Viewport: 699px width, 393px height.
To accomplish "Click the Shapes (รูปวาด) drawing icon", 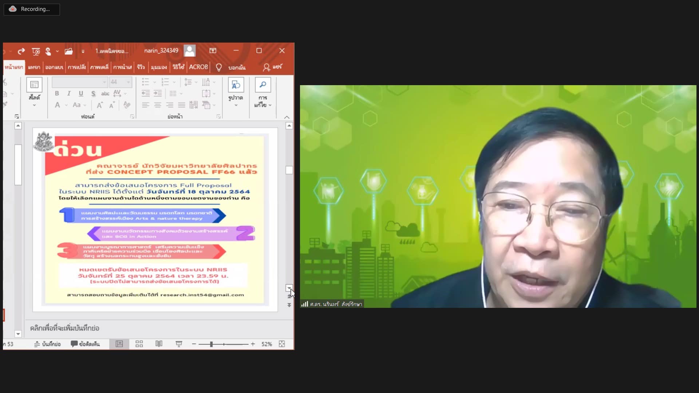I will 236,85.
